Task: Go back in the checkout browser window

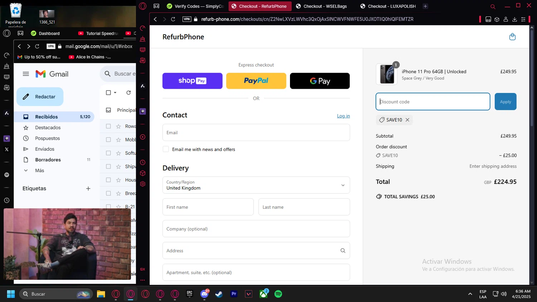Action: click(155, 19)
